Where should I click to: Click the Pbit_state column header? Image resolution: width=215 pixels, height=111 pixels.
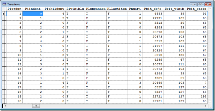(x=196, y=9)
